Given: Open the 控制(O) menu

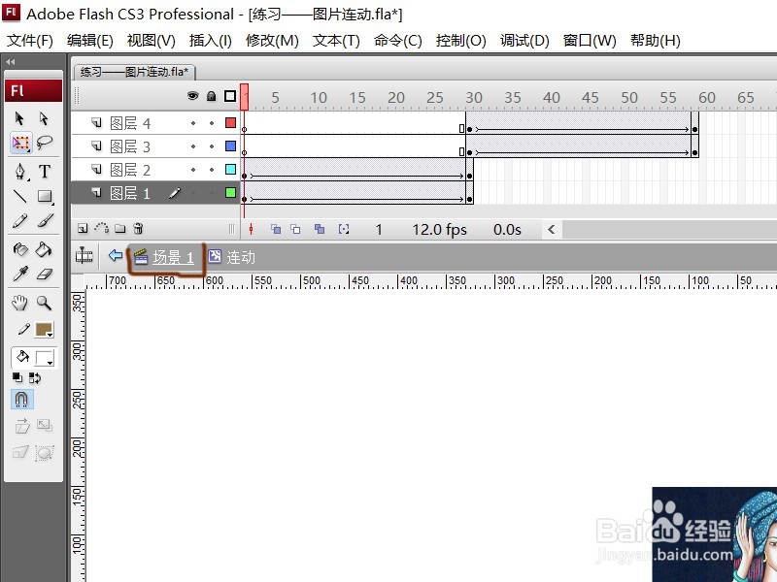Looking at the screenshot, I should (460, 41).
